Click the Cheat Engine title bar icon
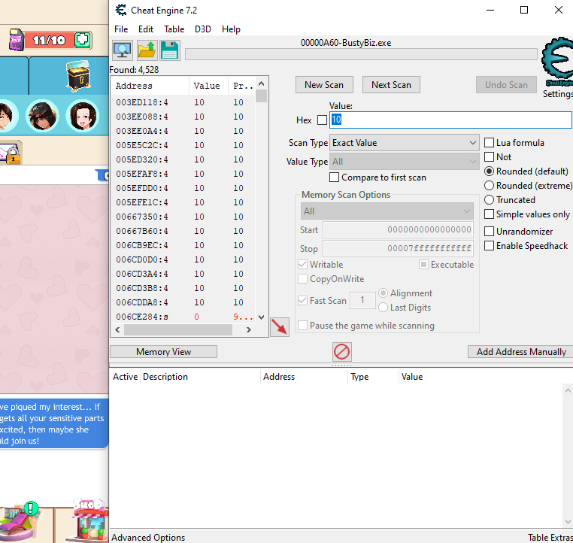Image resolution: width=573 pixels, height=543 pixels. tap(121, 11)
